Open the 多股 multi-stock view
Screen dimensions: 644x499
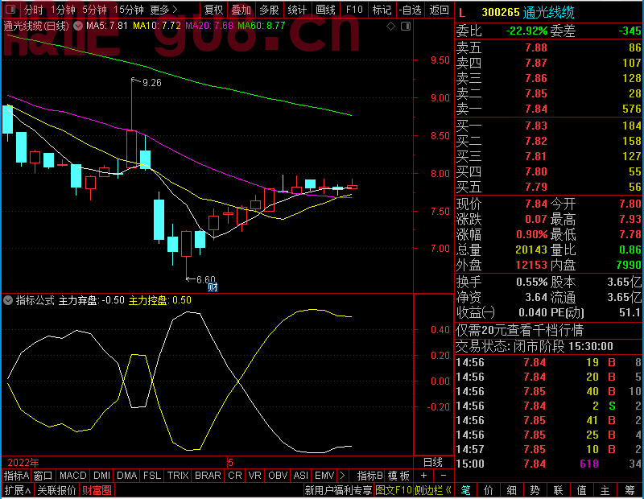270,10
